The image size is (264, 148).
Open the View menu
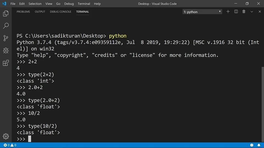(49, 4)
